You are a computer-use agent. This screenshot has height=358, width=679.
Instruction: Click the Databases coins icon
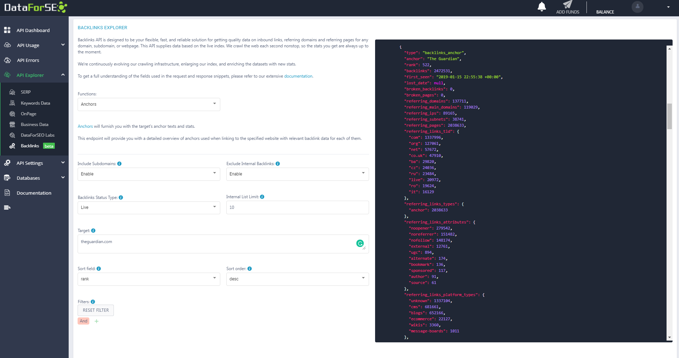point(7,178)
